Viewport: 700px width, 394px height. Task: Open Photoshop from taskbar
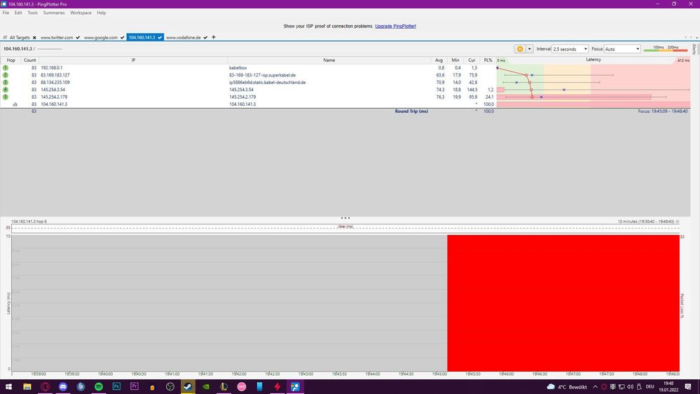pos(116,386)
